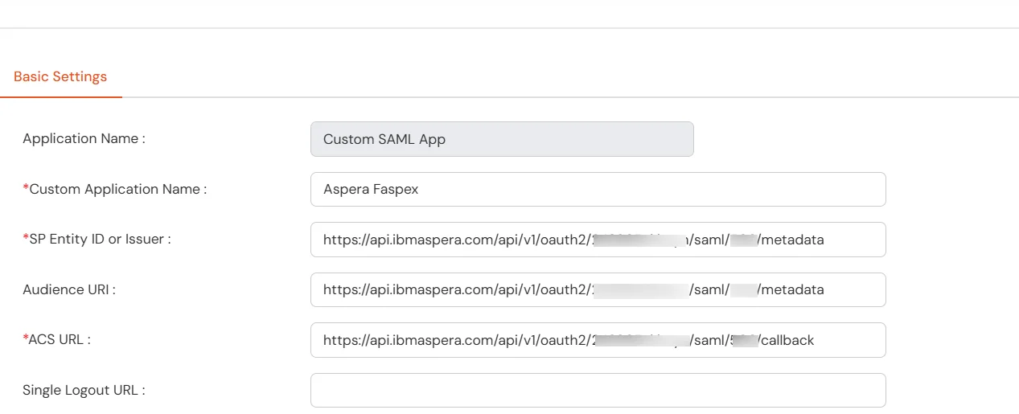
Task: Focus the SP Entity ID or Issuer input
Action: tap(598, 240)
